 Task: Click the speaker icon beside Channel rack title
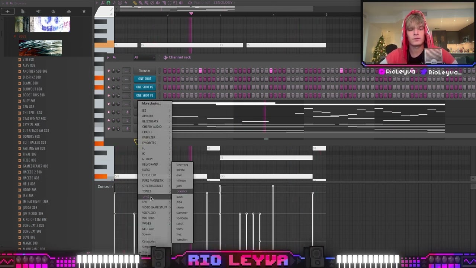[x=165, y=57]
